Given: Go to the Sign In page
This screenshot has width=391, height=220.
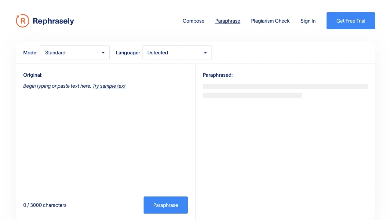Looking at the screenshot, I should coord(308,21).
